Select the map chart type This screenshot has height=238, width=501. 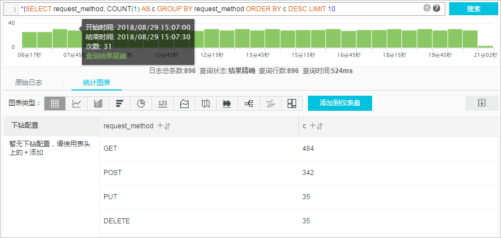[x=206, y=104]
